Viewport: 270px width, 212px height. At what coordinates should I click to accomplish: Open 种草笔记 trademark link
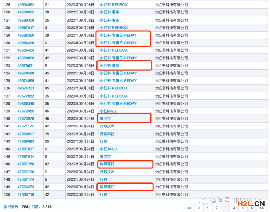[x=107, y=164]
